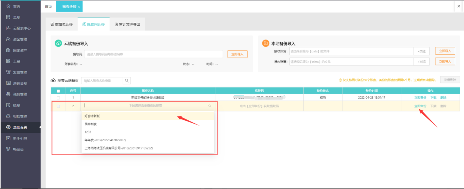Viewport: 464px width, 189px height.
Task: Open 云报表中心 chart icon in sidebar
Action: 9,28
